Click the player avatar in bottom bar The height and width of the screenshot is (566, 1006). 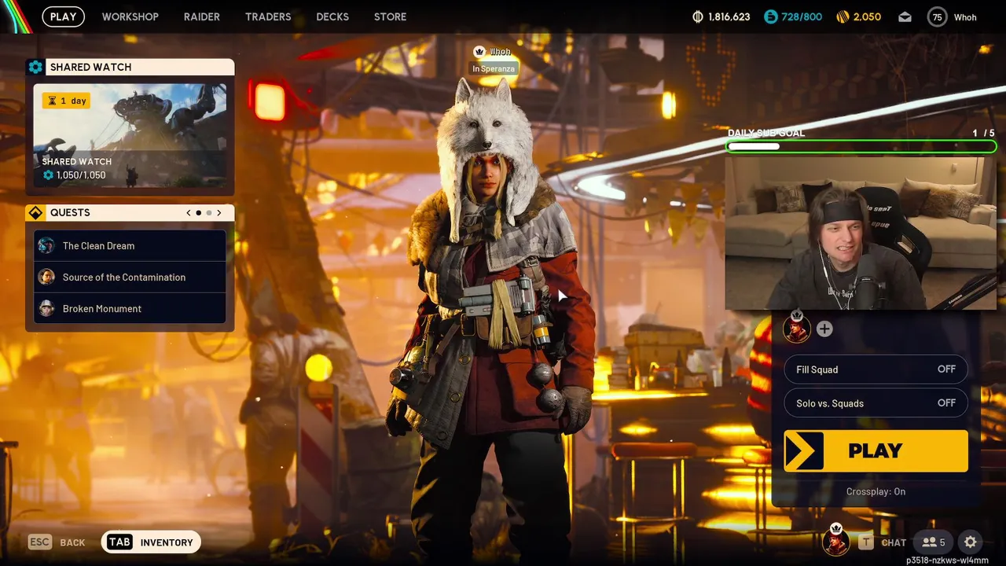(835, 542)
